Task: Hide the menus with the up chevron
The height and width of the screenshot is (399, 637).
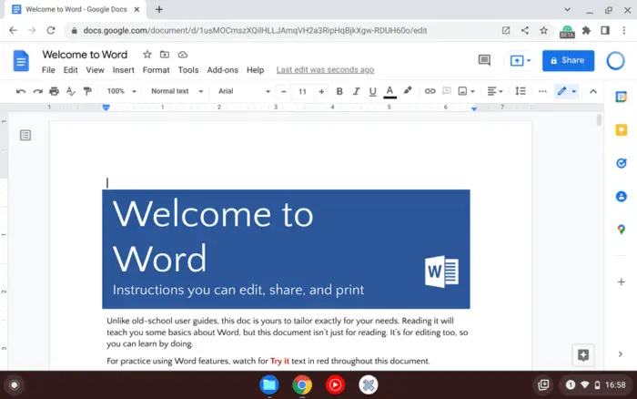Action: tap(593, 91)
